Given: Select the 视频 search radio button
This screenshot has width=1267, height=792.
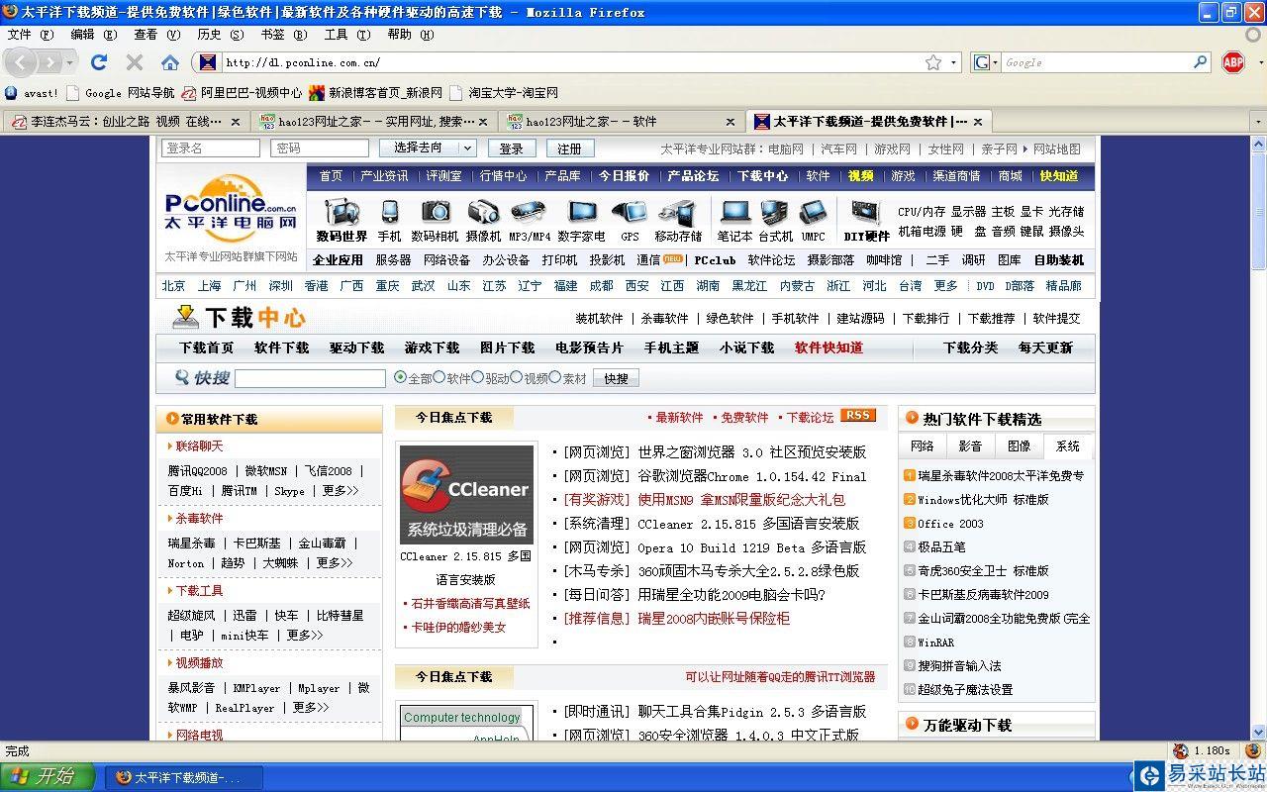Looking at the screenshot, I should pos(517,377).
